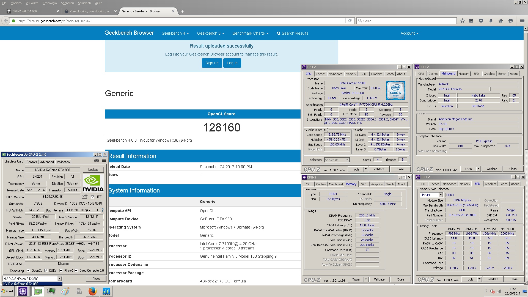Screen dimensions: 528x297
Task: Open the Firefox hamburger menu
Action: coord(522,21)
